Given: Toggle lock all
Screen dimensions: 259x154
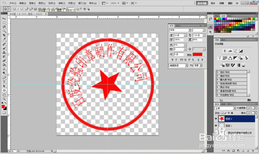Looking at the screenshot, I should 232,113.
